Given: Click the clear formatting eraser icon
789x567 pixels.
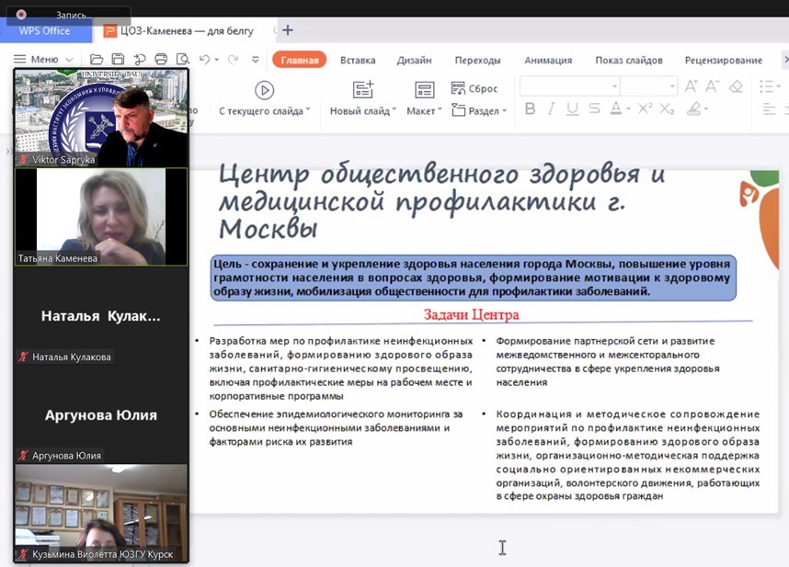Looking at the screenshot, I should pyautogui.click(x=735, y=86).
